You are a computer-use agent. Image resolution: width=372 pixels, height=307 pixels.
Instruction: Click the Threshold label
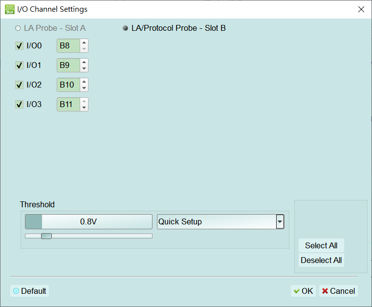pos(37,204)
